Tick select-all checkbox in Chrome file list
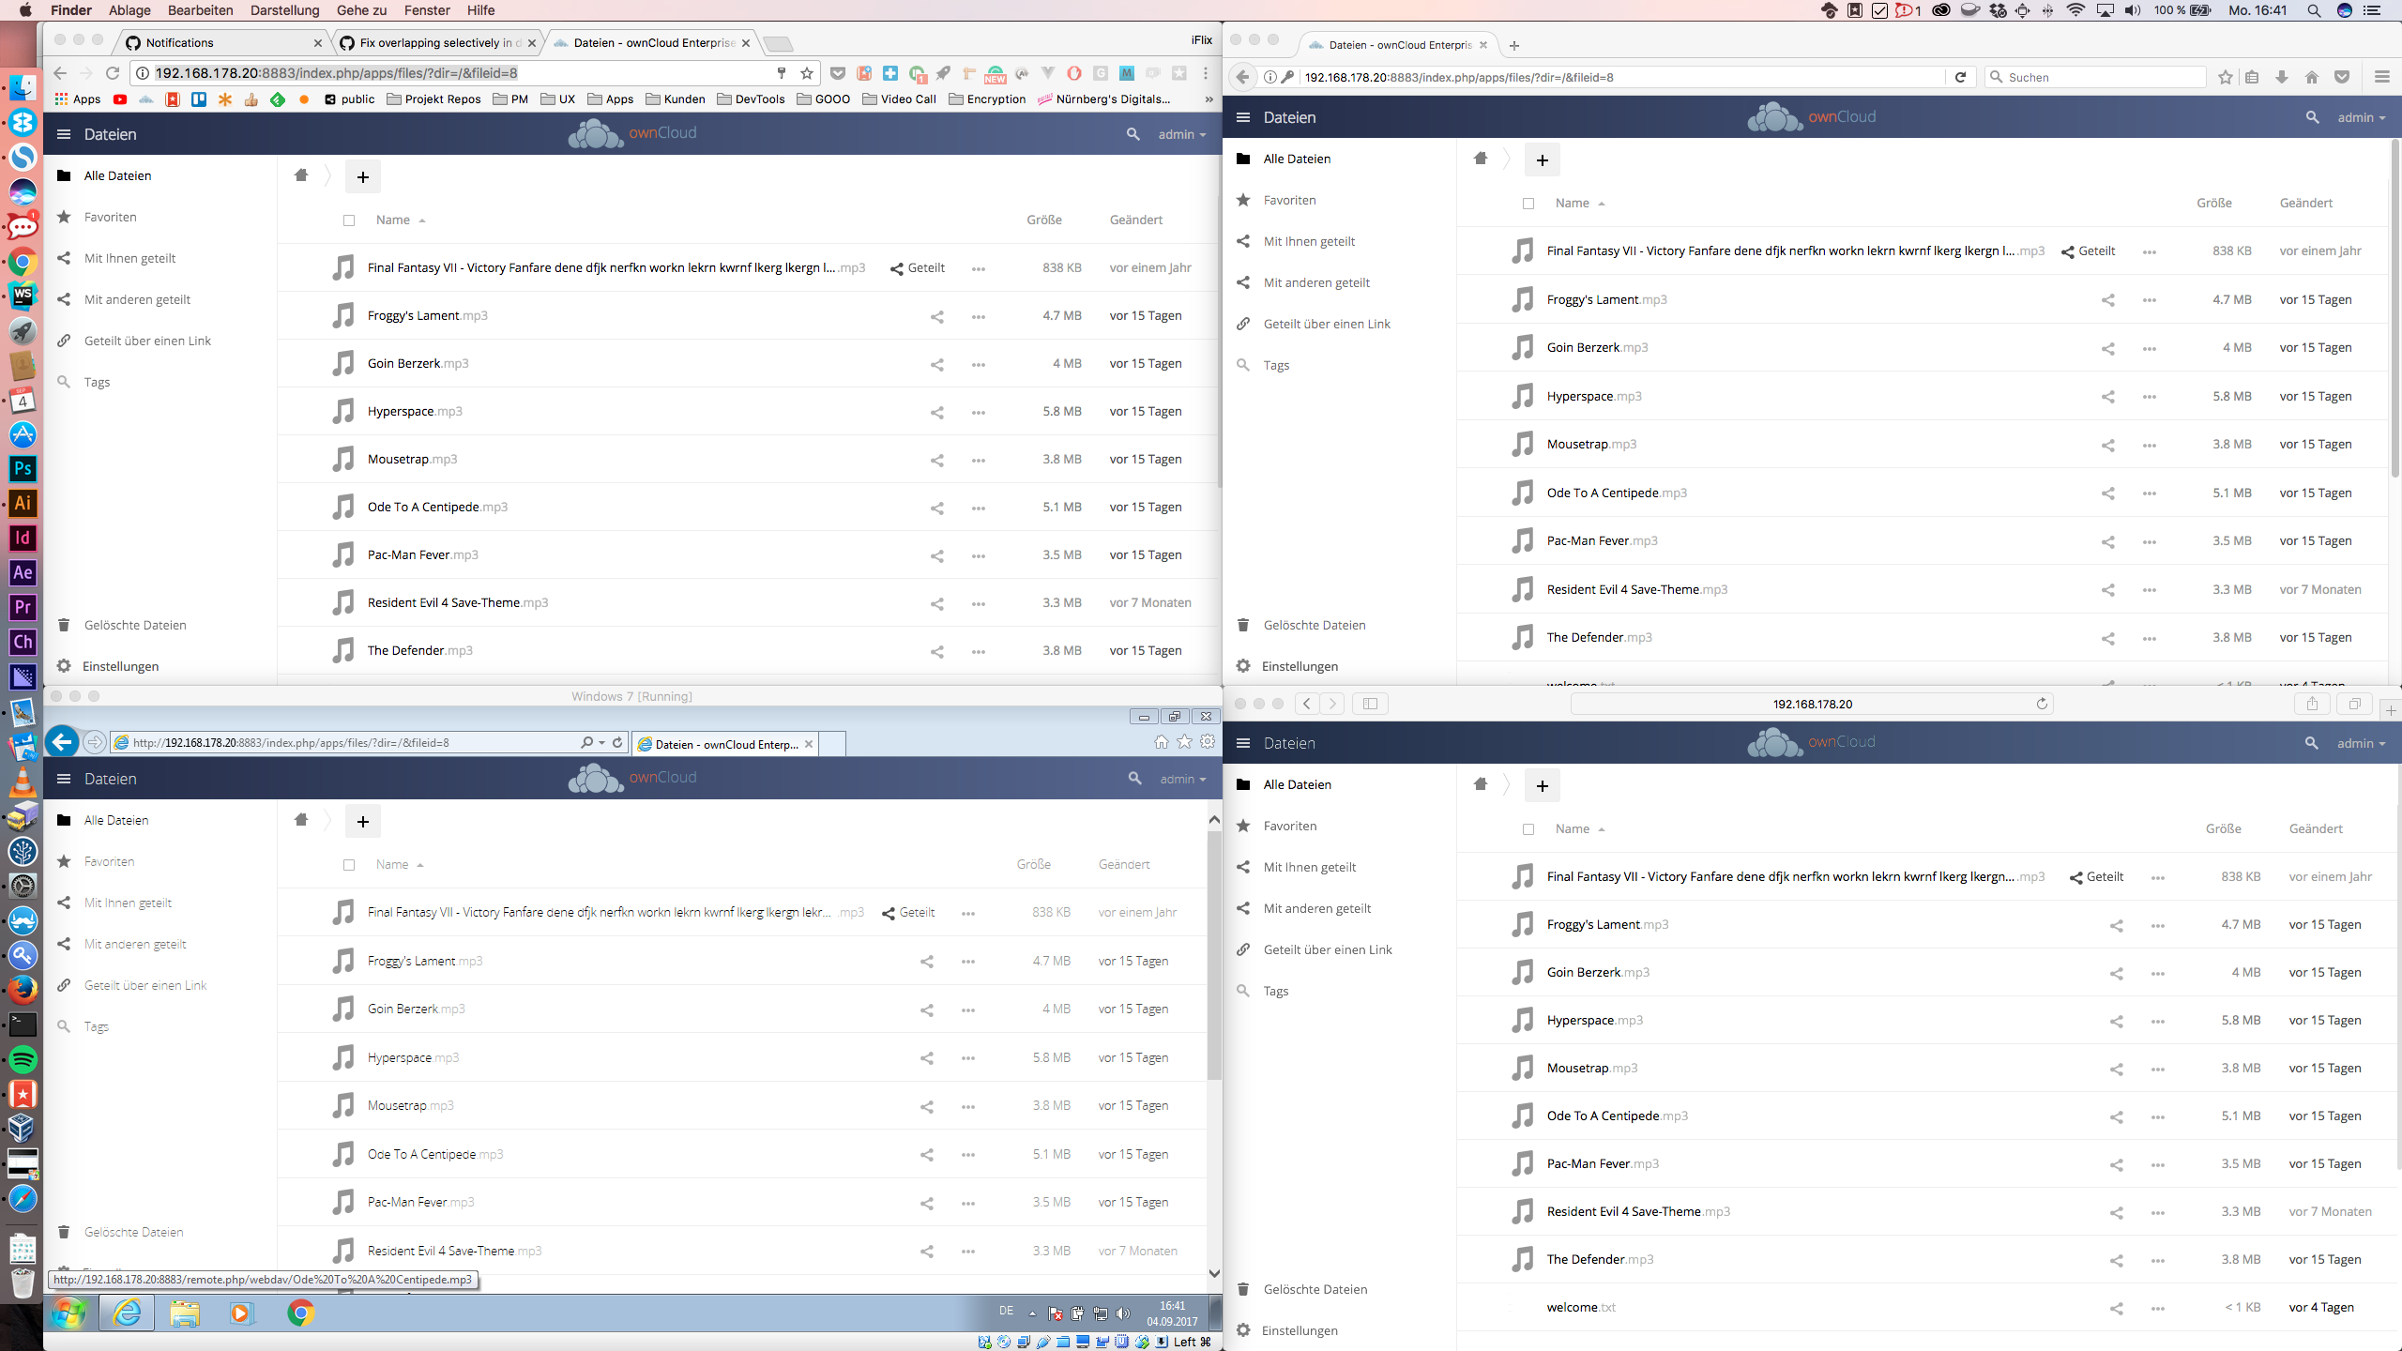This screenshot has width=2402, height=1351. pos(349,220)
